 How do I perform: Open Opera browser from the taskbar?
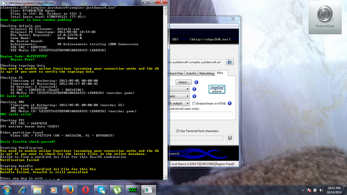click(x=85, y=190)
